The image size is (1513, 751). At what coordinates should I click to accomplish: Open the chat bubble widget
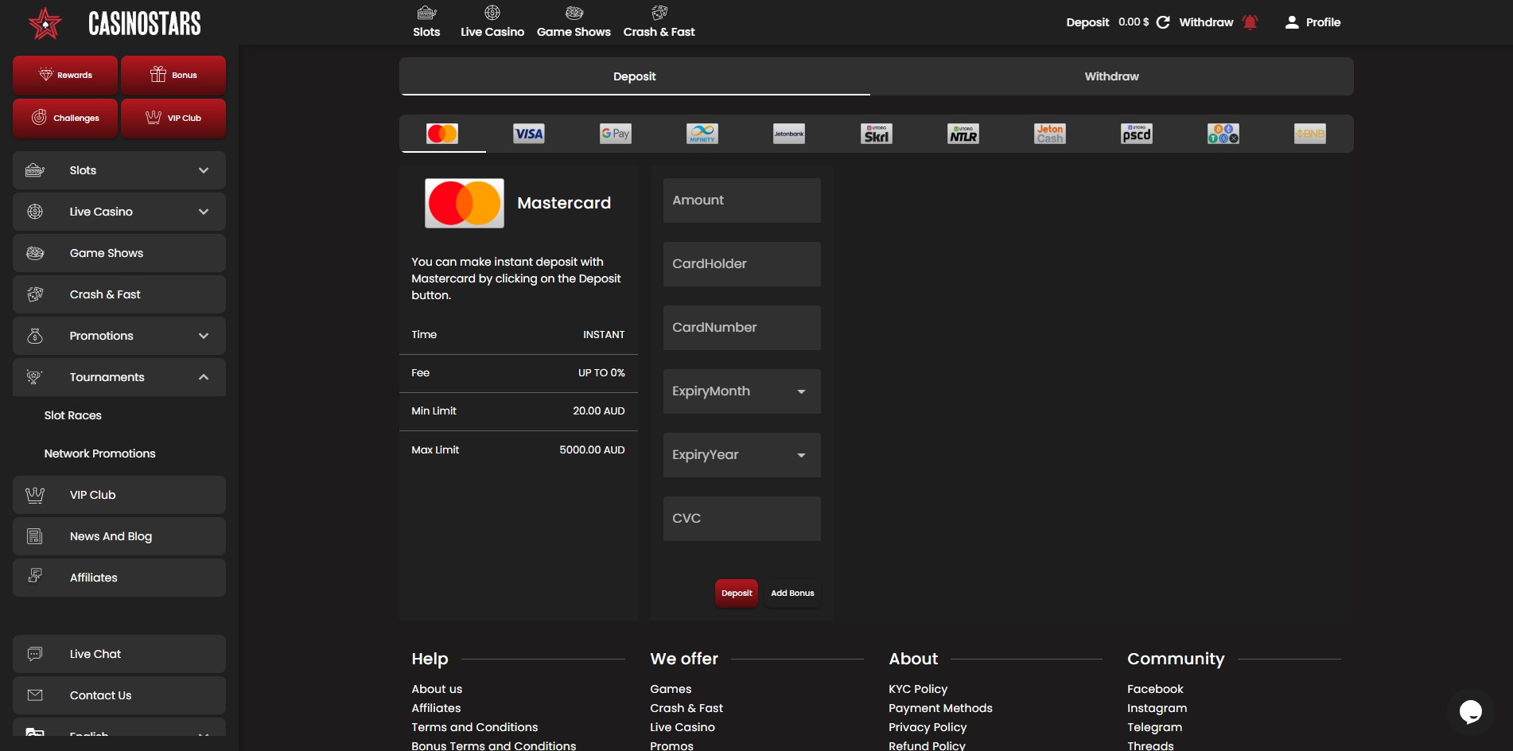1470,711
